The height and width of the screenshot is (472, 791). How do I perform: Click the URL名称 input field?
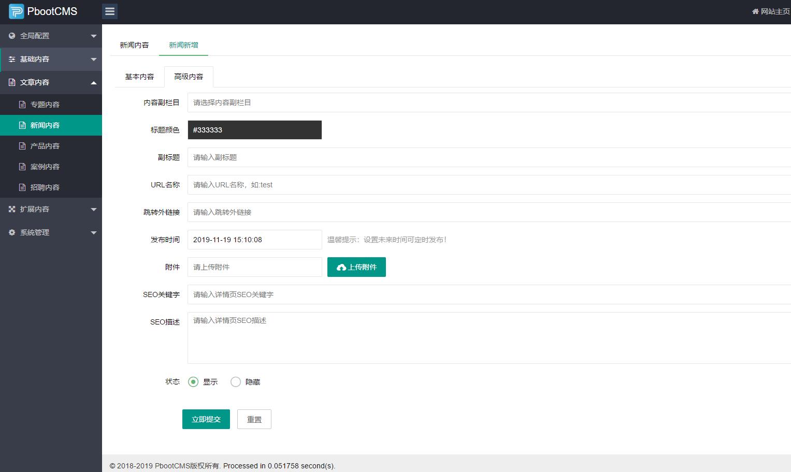point(489,185)
